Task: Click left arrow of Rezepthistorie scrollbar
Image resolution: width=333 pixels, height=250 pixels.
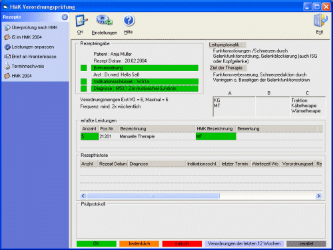Action: click(x=83, y=195)
